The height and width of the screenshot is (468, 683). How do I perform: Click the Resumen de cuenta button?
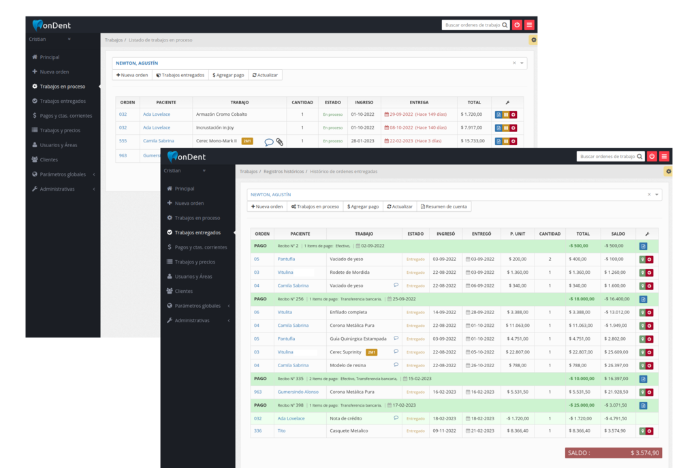point(444,206)
